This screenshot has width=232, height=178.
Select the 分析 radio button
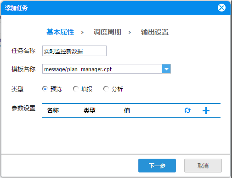[106, 89]
